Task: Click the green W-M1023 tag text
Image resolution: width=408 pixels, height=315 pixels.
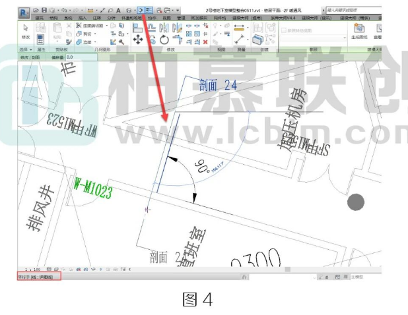Action: [92, 188]
